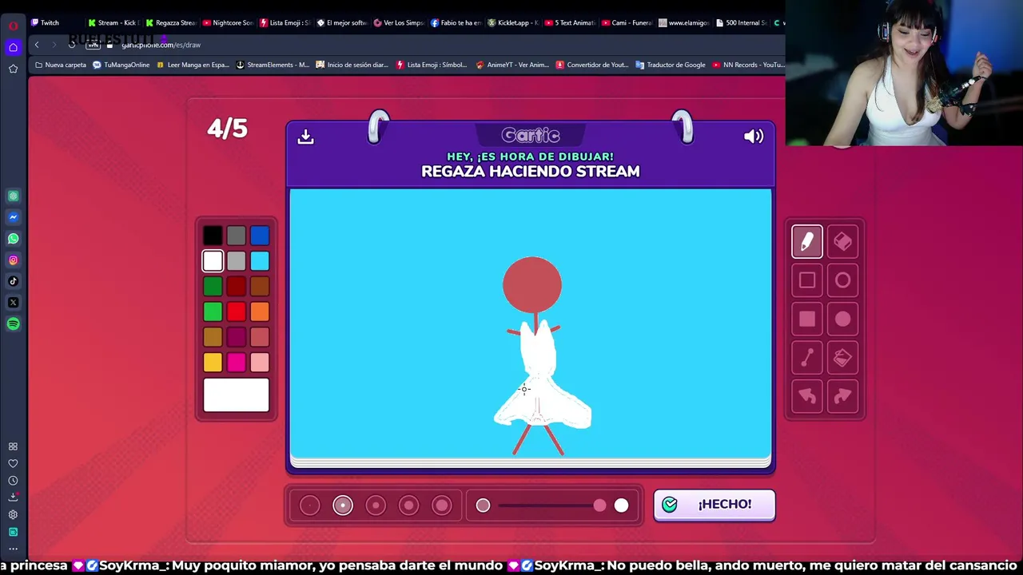Screen dimensions: 1023x575
Task: Open Messenger in Opera sidebar
Action: click(13, 217)
